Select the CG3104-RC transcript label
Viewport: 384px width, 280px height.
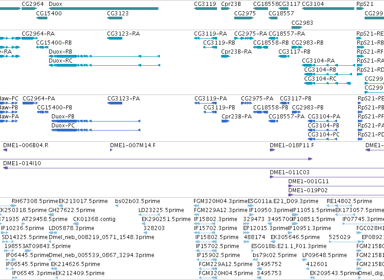[320, 79]
